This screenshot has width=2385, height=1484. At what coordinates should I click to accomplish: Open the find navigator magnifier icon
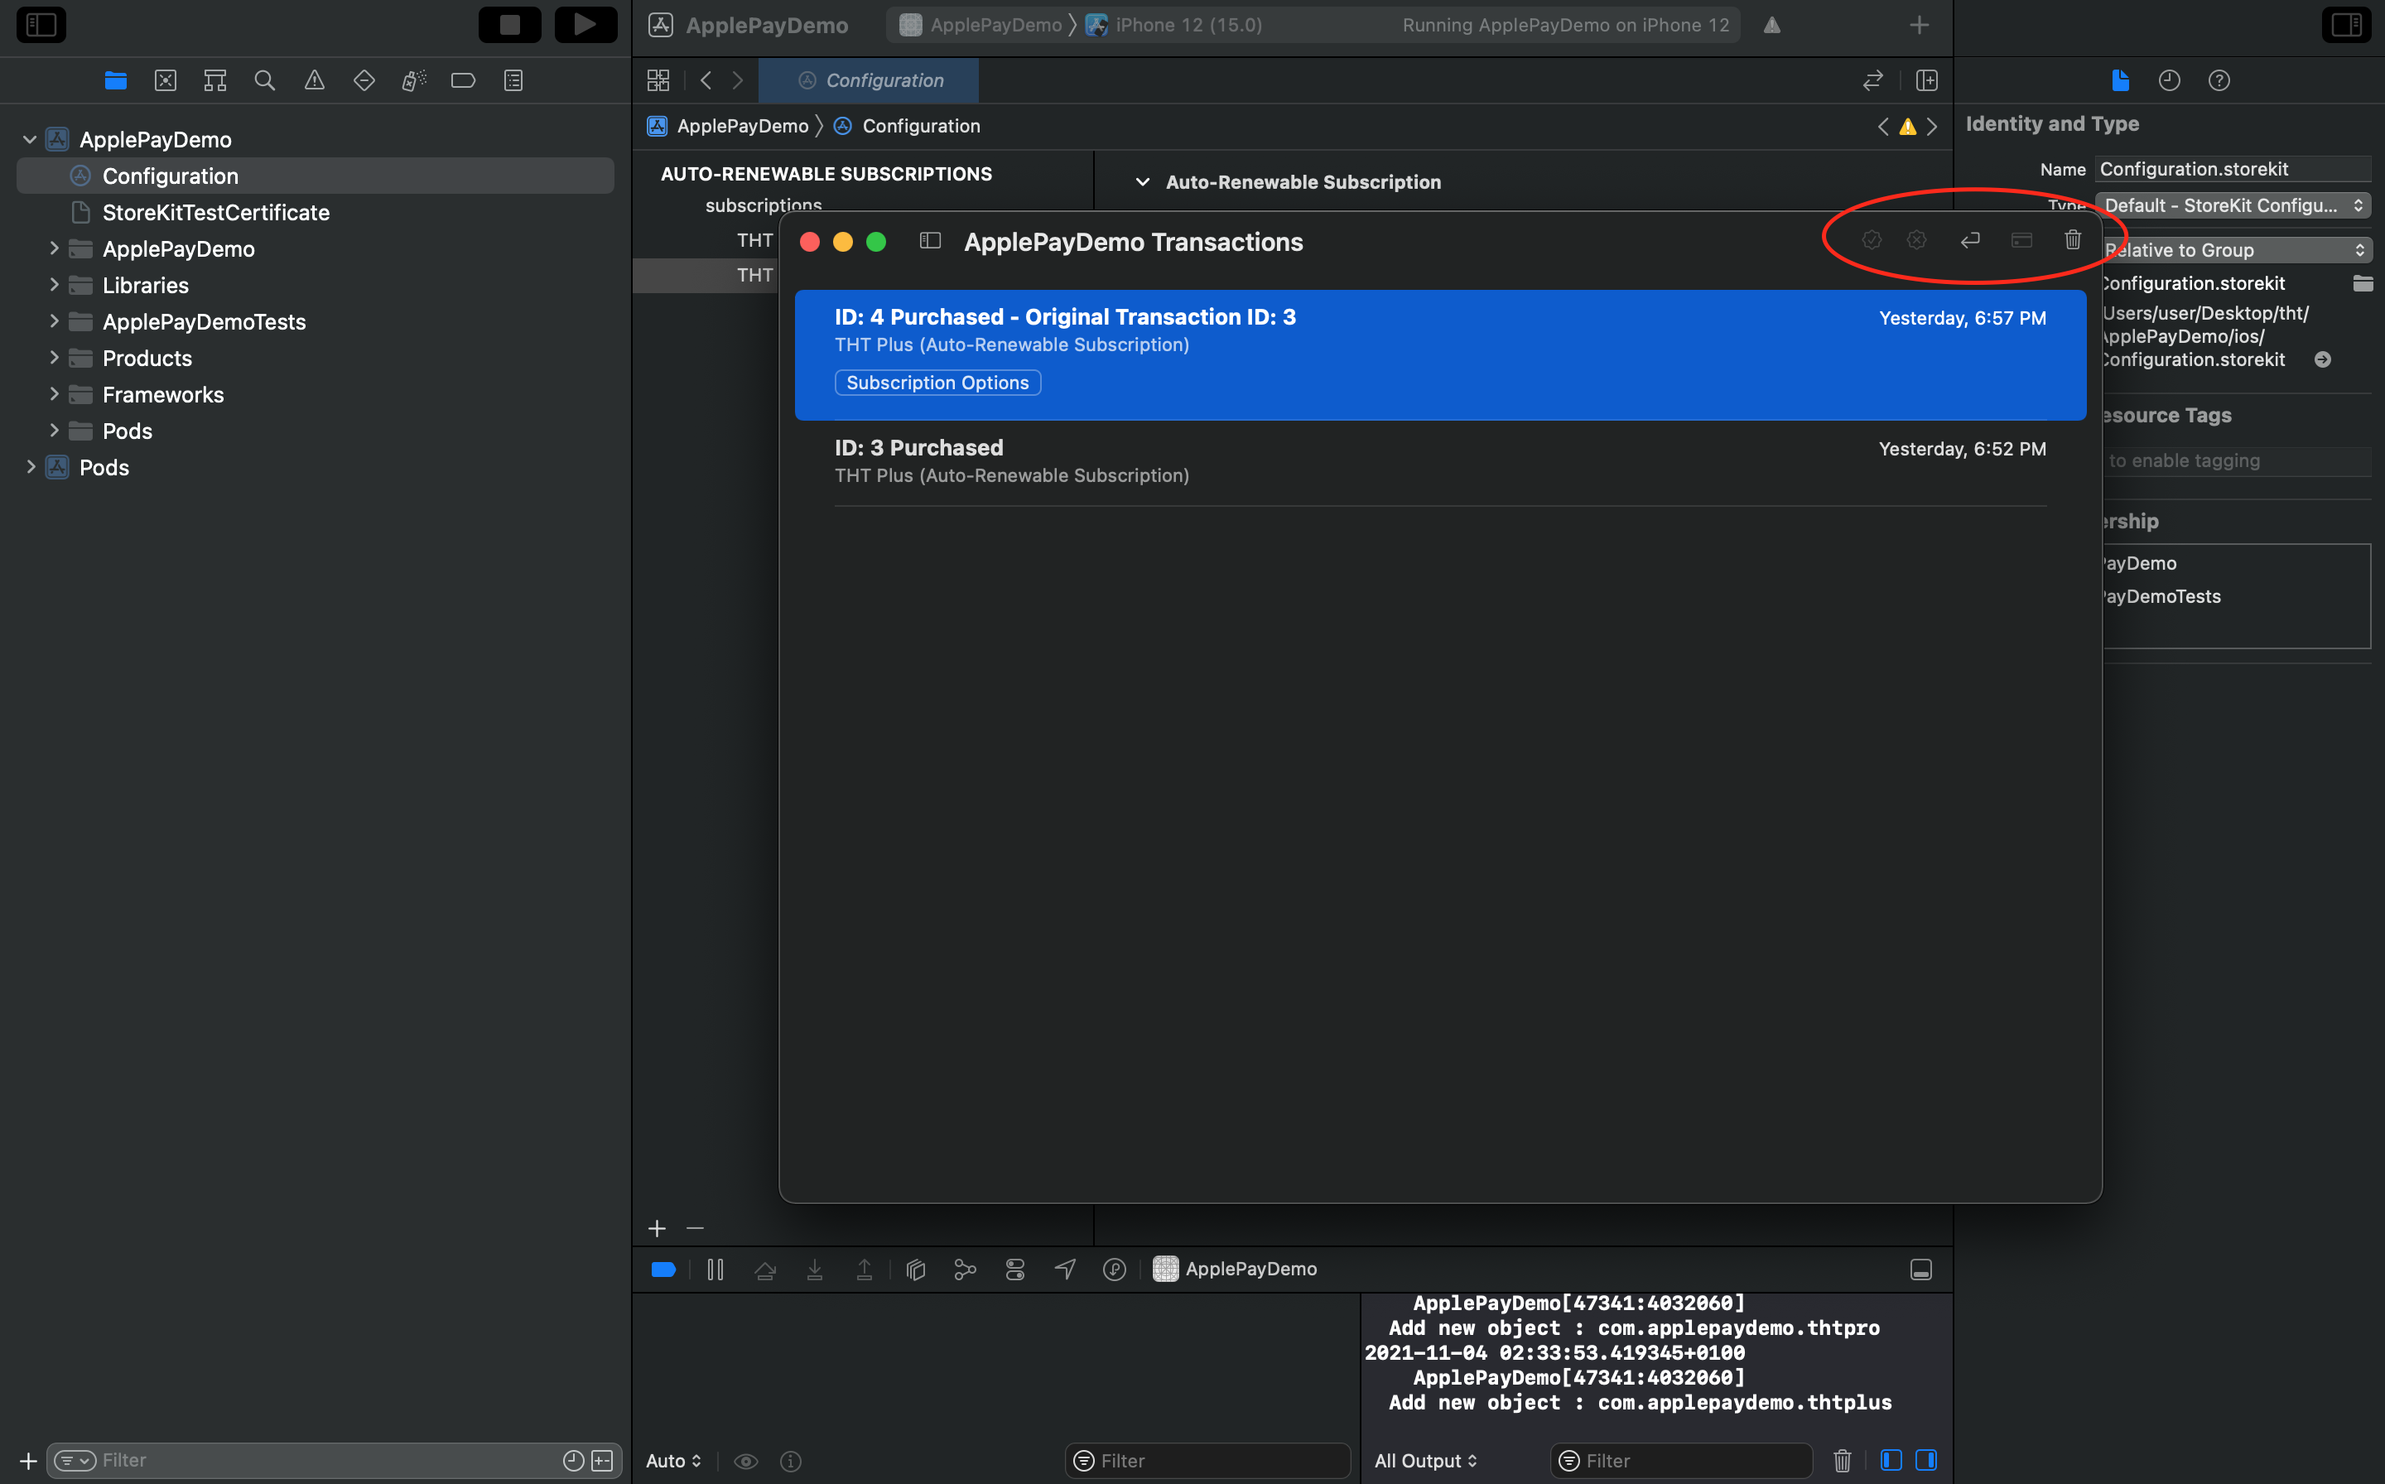264,80
